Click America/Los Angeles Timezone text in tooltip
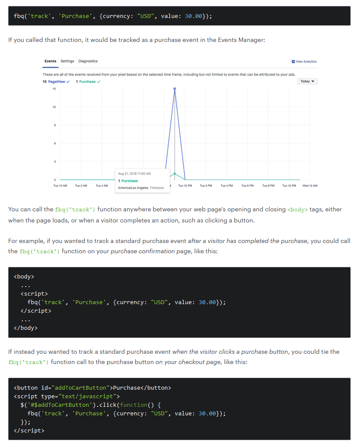This screenshot has width=358, height=447. coord(141,188)
